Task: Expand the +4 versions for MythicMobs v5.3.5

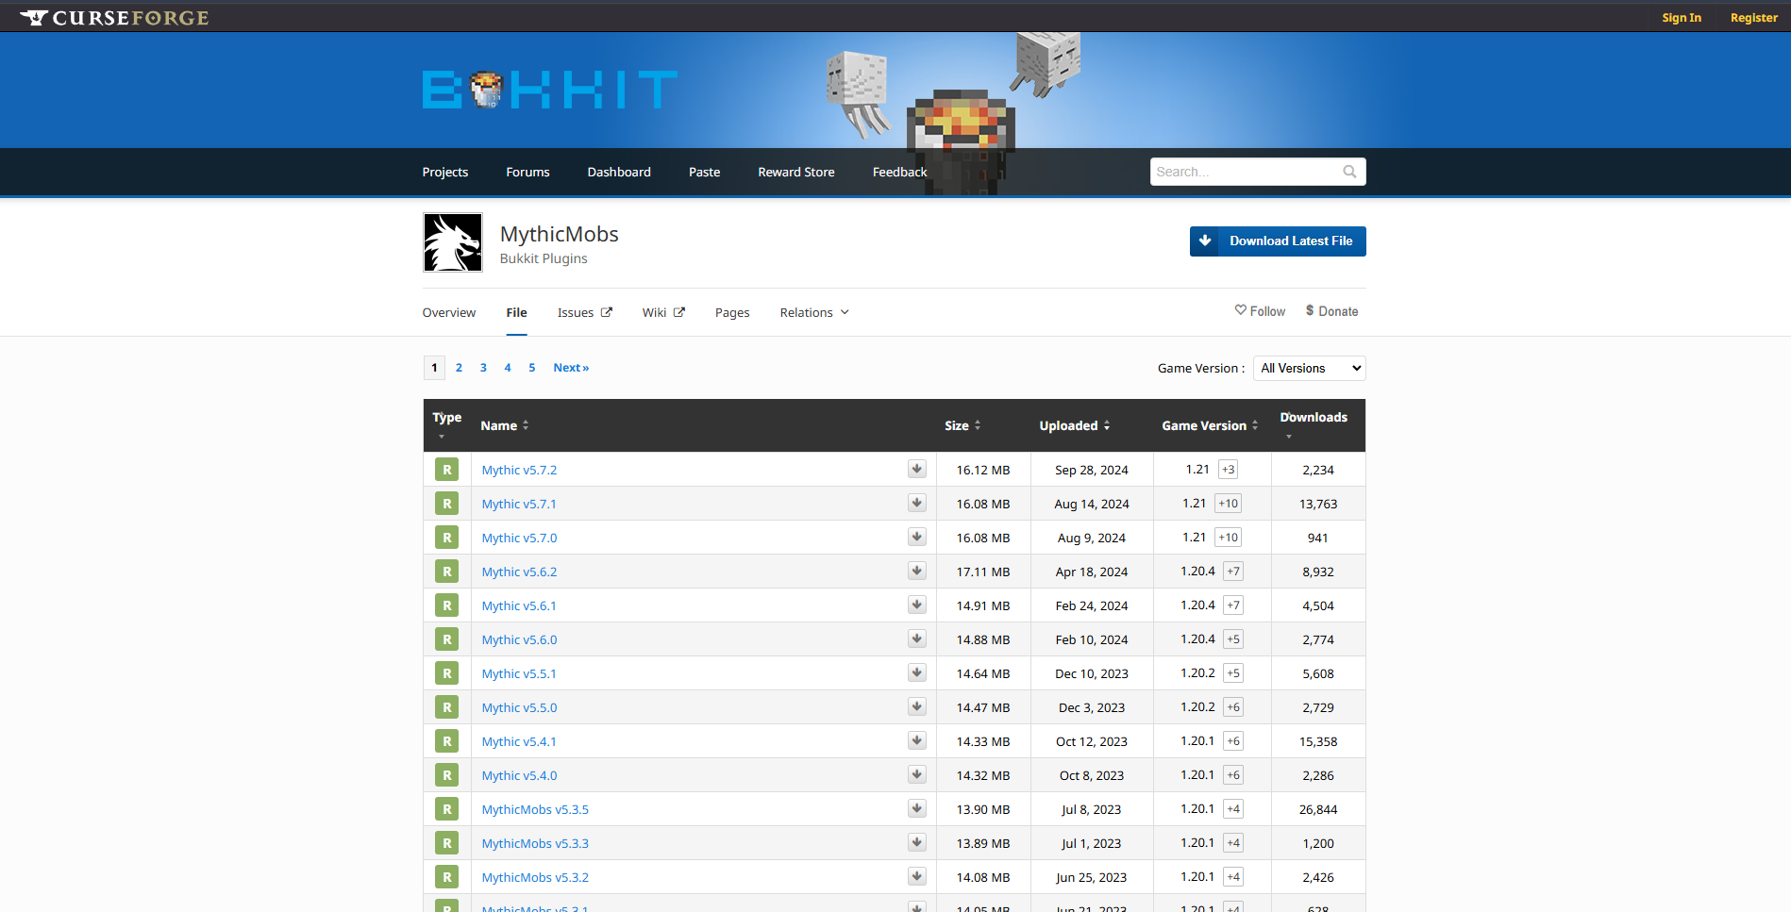Action: (x=1233, y=809)
